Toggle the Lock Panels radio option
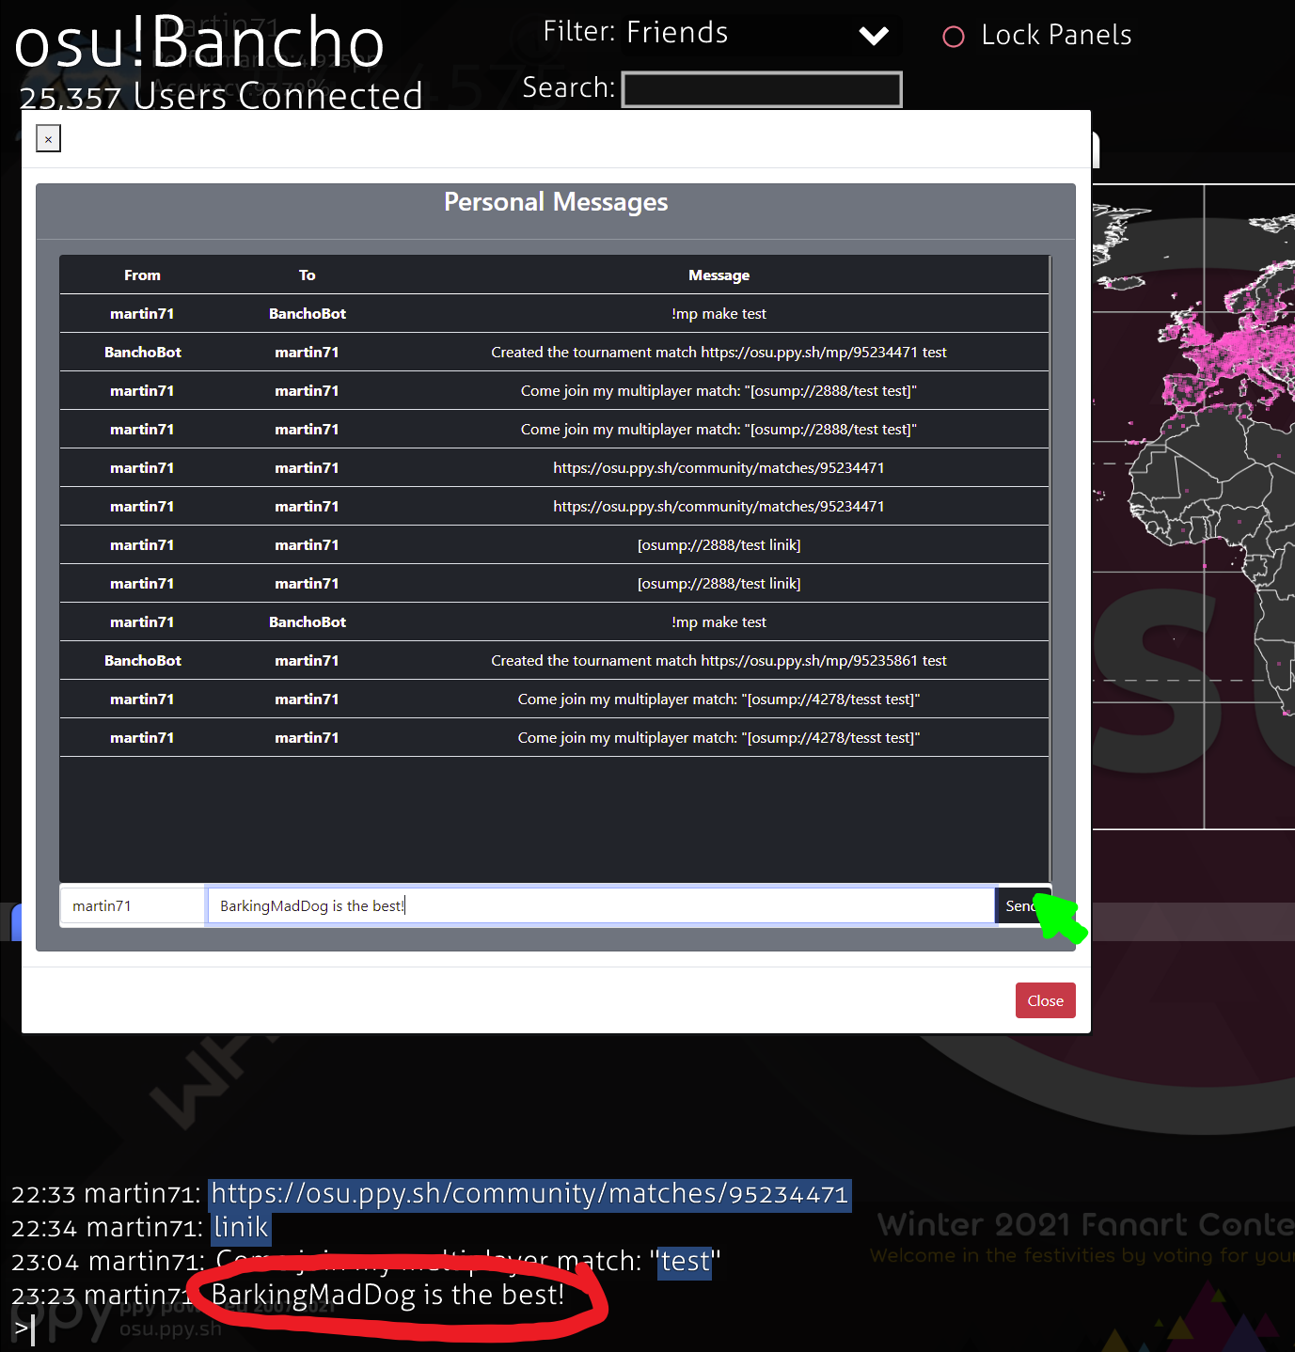The height and width of the screenshot is (1352, 1295). click(x=954, y=37)
